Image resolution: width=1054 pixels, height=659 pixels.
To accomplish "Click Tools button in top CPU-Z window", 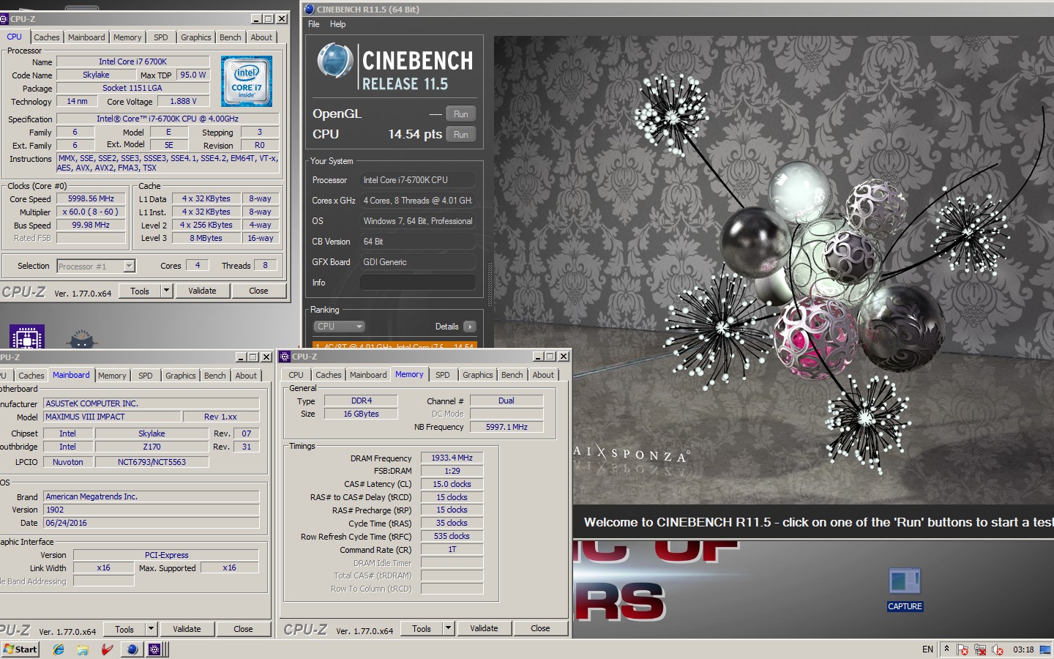I will [x=140, y=291].
